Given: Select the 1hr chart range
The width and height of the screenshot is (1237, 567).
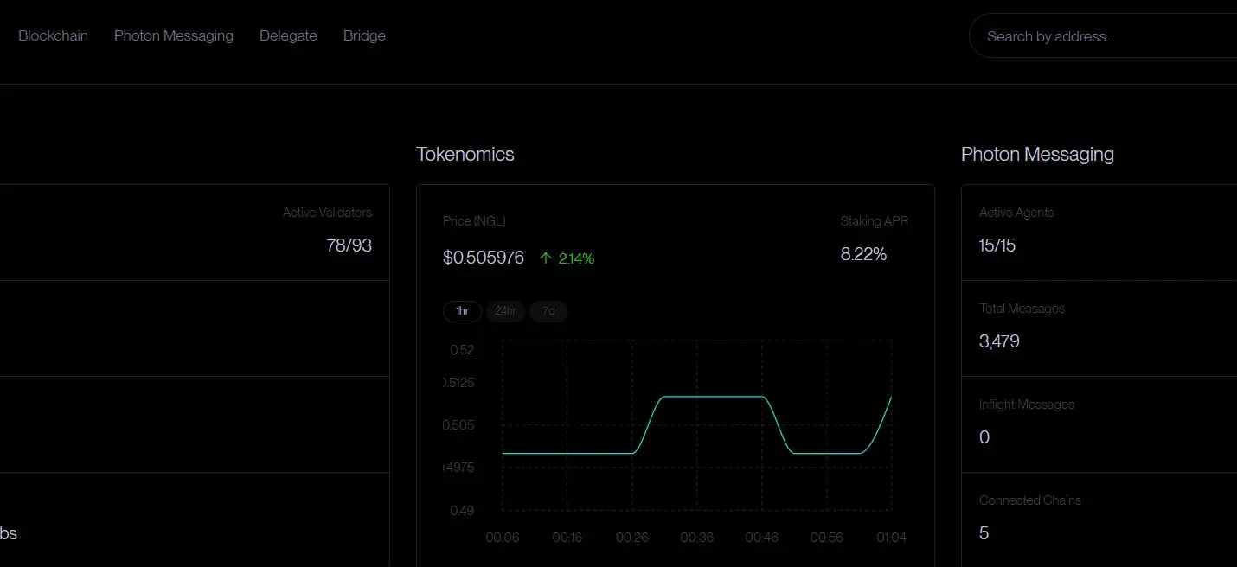Looking at the screenshot, I should [462, 311].
